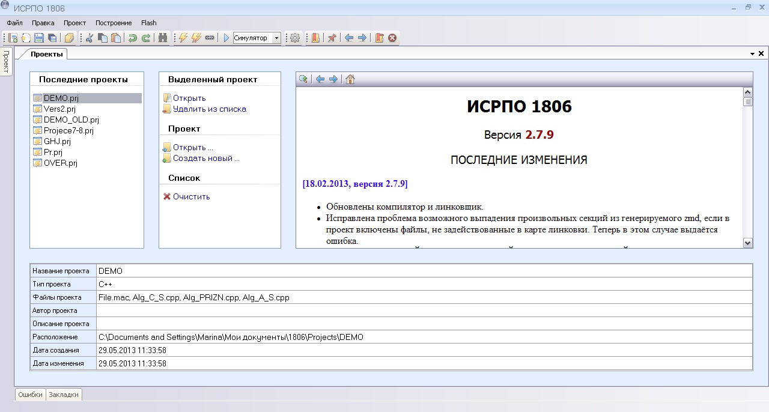Image resolution: width=769 pixels, height=412 pixels.
Task: Click the Home icon in the changelog viewer
Action: click(x=350, y=79)
